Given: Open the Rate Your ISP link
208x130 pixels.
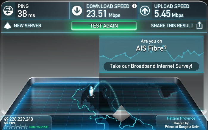Looking at the screenshot, I should [x=39, y=127].
